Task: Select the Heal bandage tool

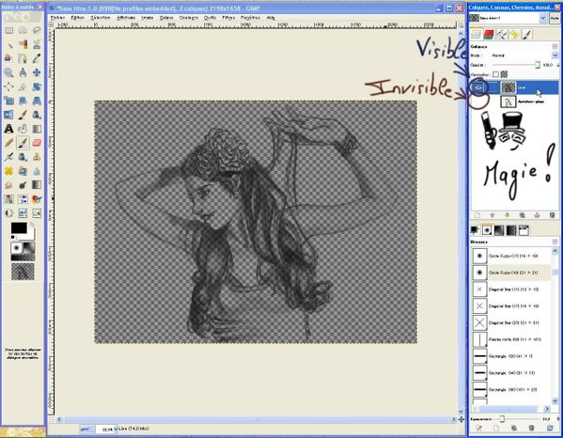Action: click(x=9, y=170)
